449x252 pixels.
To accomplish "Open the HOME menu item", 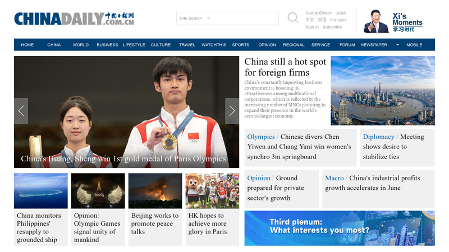I will 27,45.
